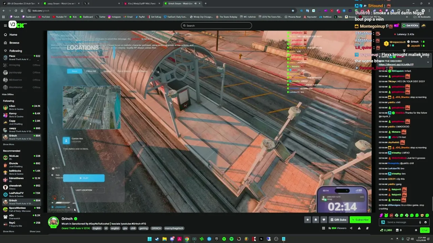Open Konvy's channel in Following list
Screen dimensions: 433x243
pos(21,115)
